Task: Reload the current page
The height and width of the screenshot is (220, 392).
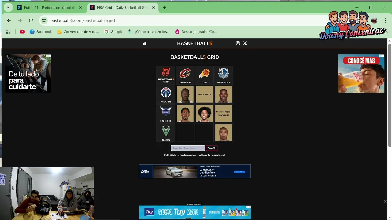Action: click(x=31, y=20)
